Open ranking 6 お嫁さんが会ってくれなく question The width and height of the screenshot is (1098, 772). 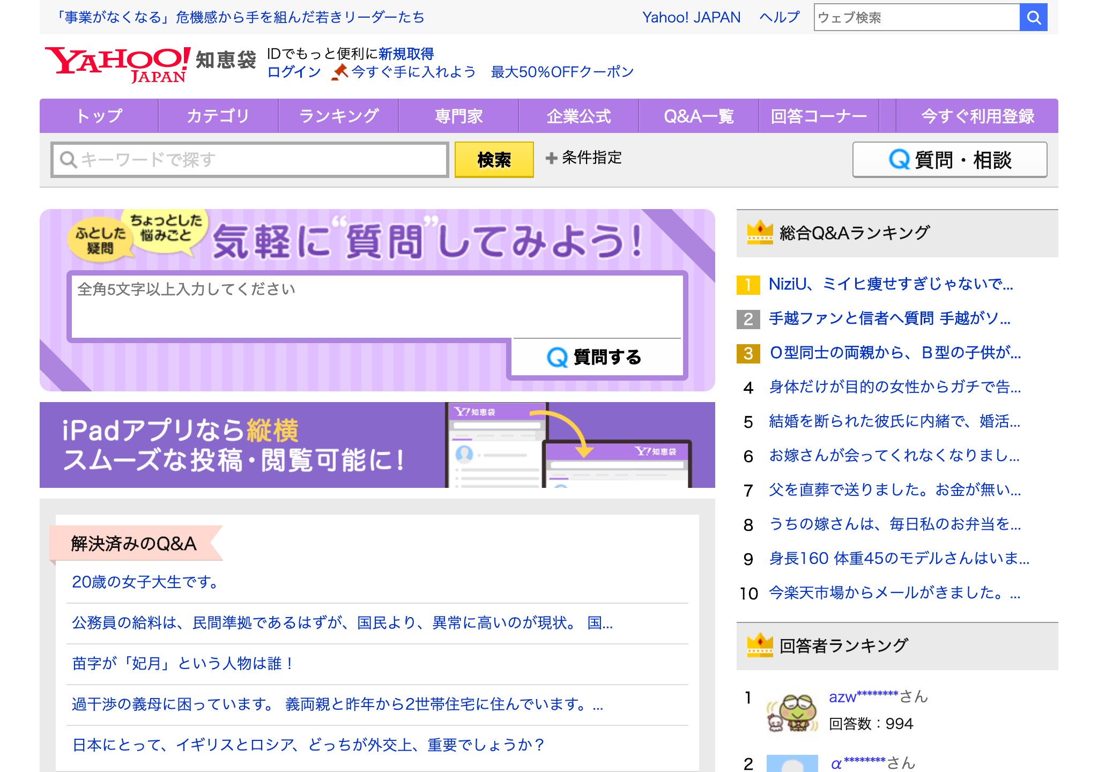pyautogui.click(x=894, y=456)
